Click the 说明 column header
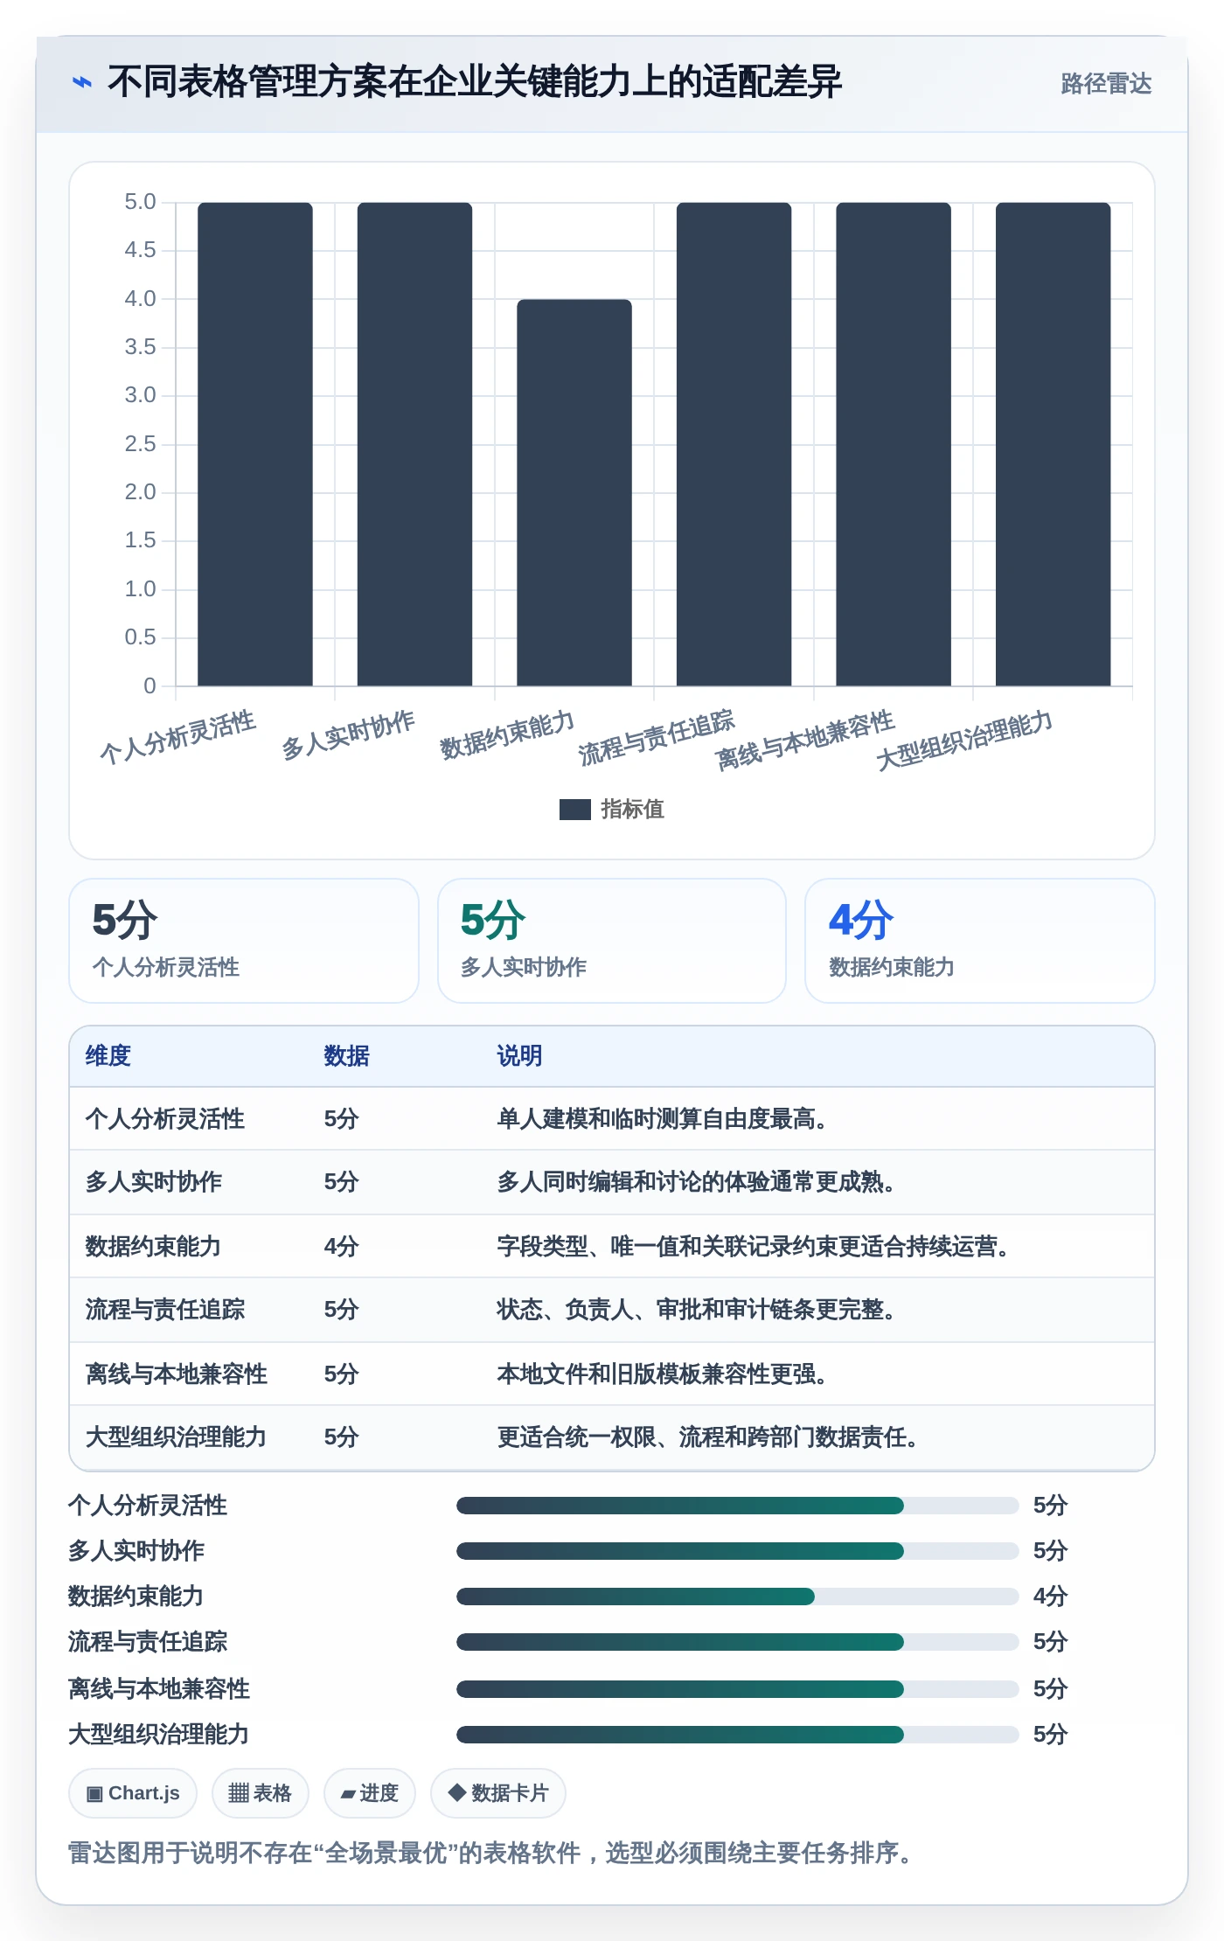Viewport: 1224px width, 1941px height. [519, 1056]
